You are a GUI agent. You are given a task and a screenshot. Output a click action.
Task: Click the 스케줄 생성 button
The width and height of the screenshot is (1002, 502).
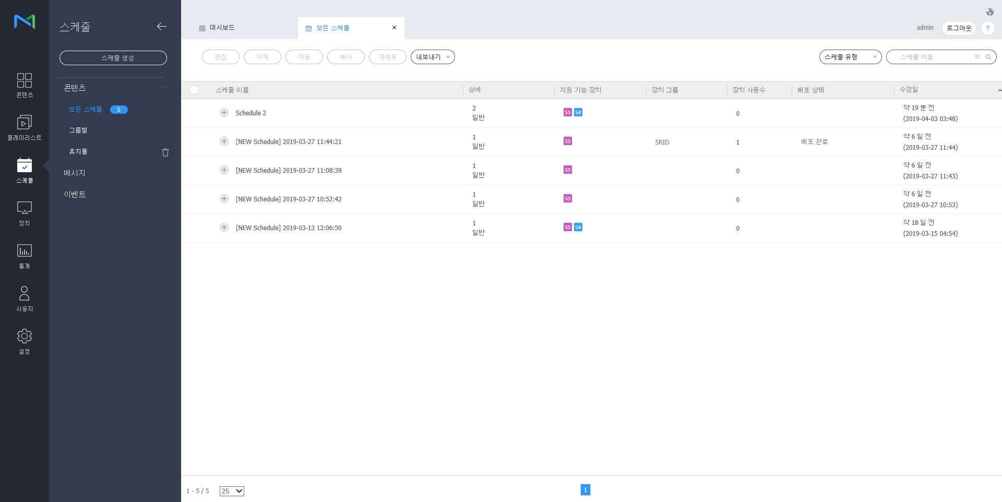113,58
